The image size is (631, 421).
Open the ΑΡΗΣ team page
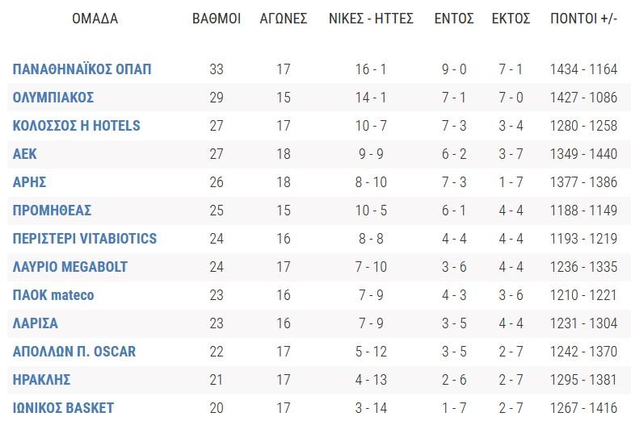click(x=29, y=182)
